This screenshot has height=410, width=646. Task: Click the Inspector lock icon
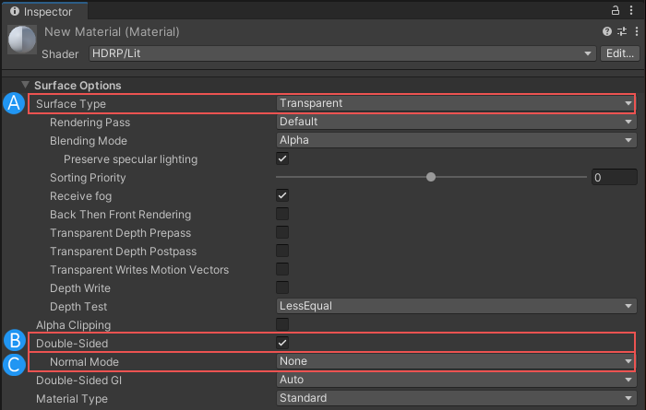616,10
